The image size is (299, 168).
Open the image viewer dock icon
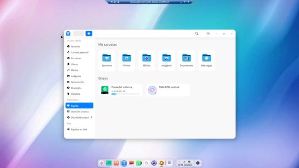pyautogui.click(x=131, y=163)
